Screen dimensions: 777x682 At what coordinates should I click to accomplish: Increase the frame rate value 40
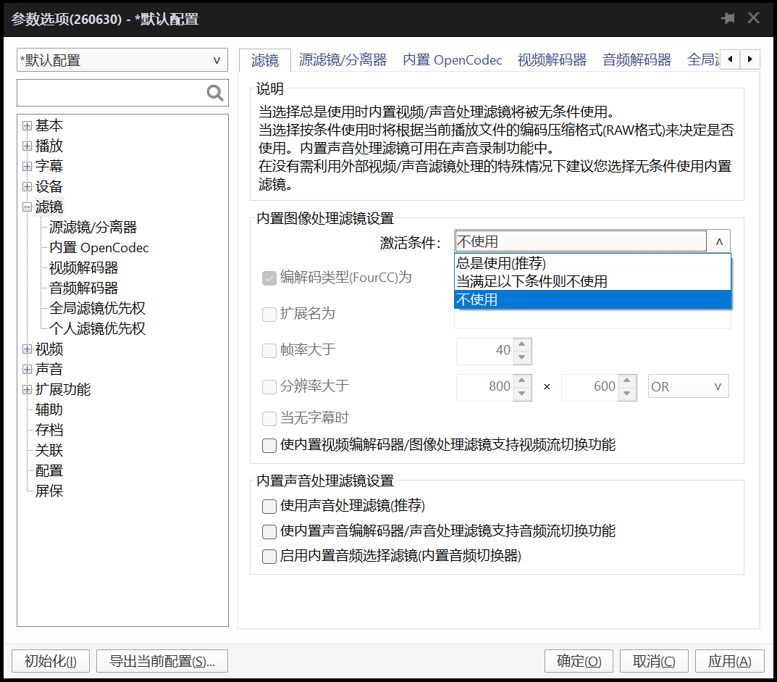tap(522, 344)
